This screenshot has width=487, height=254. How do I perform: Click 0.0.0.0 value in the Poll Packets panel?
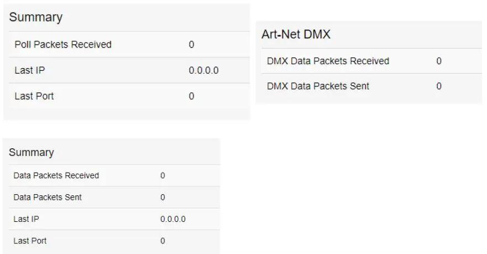(203, 70)
